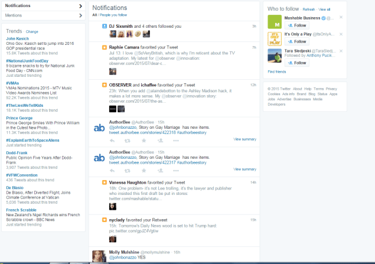Dismiss Tara Sledjeski suggestion

pos(341,51)
